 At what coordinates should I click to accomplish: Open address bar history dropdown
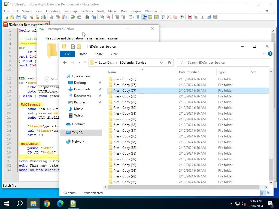click(x=161, y=63)
